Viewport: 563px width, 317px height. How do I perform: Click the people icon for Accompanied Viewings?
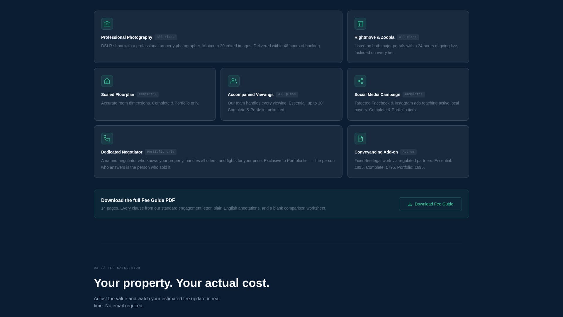[234, 81]
